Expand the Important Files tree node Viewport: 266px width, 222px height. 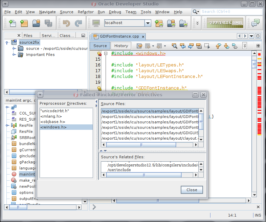pos(14,55)
